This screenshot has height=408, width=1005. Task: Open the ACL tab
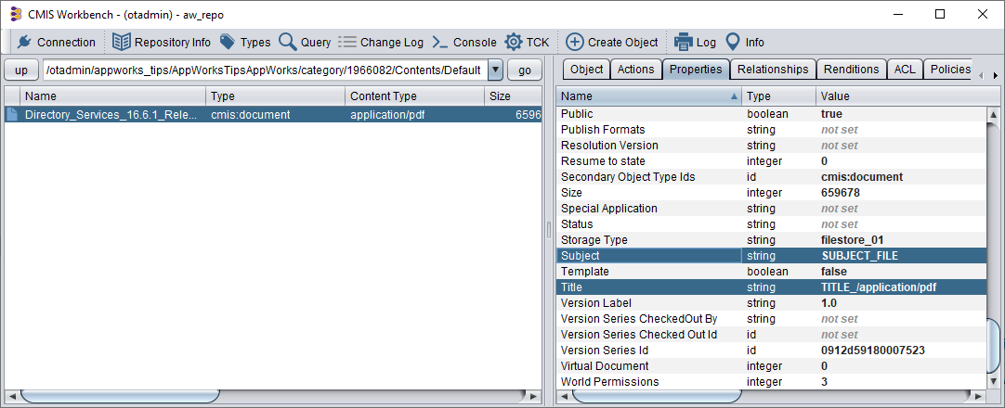point(904,70)
